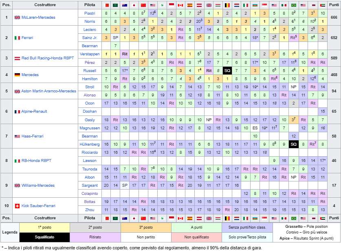The height and width of the screenshot is (251, 341).
Task: Open the Leclerc driver link
Action: 90,30
